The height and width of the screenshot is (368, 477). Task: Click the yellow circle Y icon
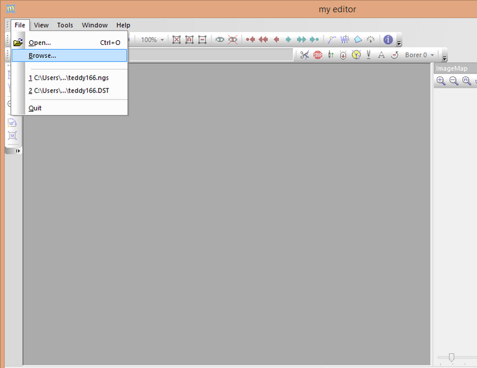356,55
